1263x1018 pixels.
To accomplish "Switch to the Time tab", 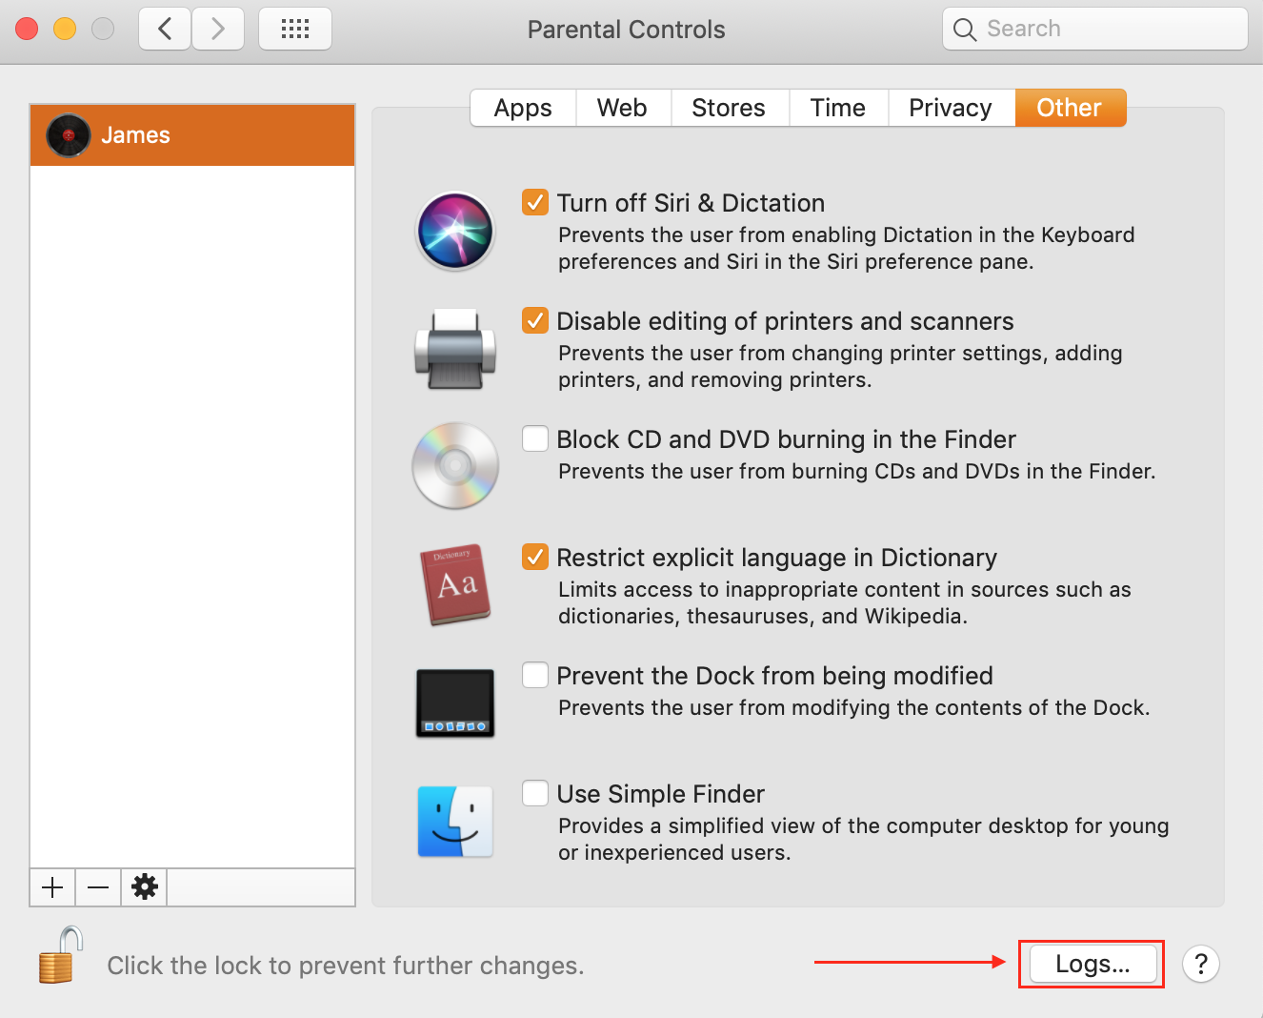I will coord(838,108).
